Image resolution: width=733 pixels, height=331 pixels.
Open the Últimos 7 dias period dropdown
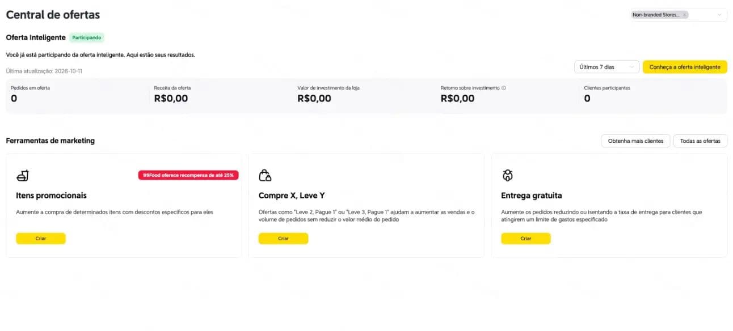coord(607,67)
